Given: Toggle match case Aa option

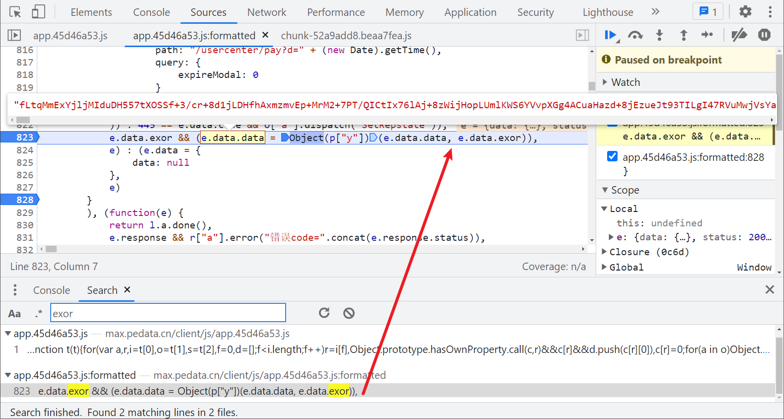Looking at the screenshot, I should (14, 313).
